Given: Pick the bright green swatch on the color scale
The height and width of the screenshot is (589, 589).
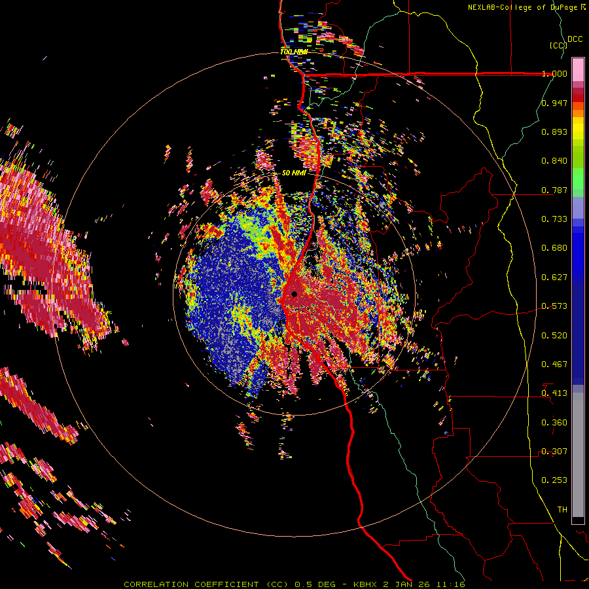Looking at the screenshot, I should point(578,179).
